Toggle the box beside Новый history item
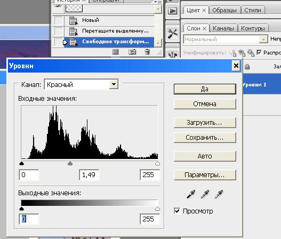The width and height of the screenshot is (281, 239). (x=58, y=20)
